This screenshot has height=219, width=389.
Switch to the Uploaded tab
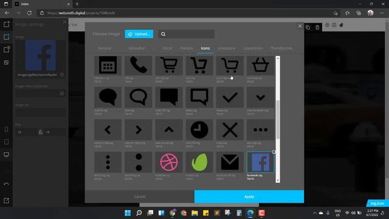pos(136,48)
